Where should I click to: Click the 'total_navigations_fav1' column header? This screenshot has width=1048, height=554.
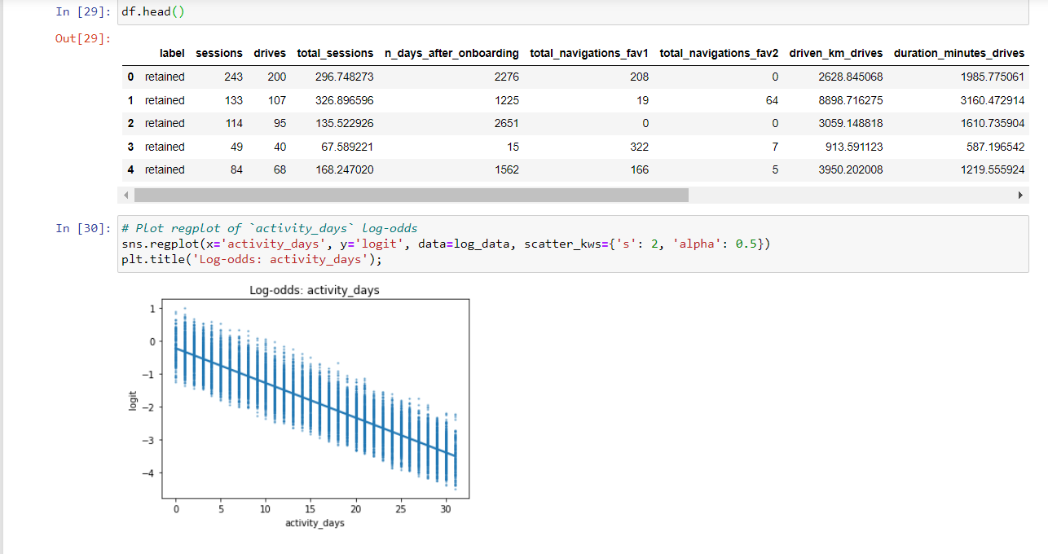point(589,53)
